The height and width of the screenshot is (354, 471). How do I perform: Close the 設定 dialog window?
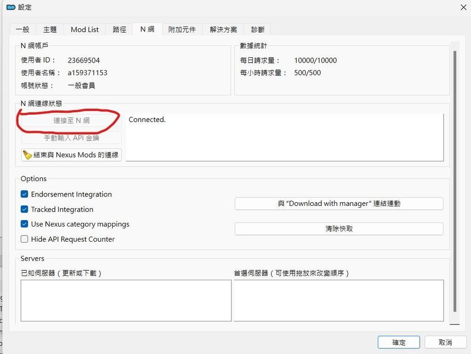pyautogui.click(x=463, y=8)
